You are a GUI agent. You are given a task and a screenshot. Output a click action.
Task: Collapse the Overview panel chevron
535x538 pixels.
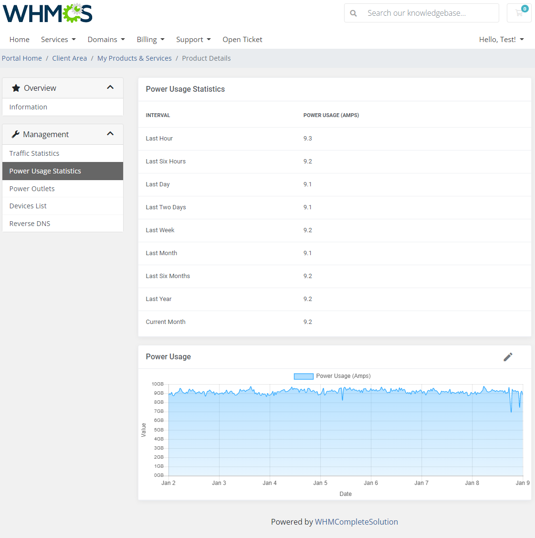click(110, 87)
